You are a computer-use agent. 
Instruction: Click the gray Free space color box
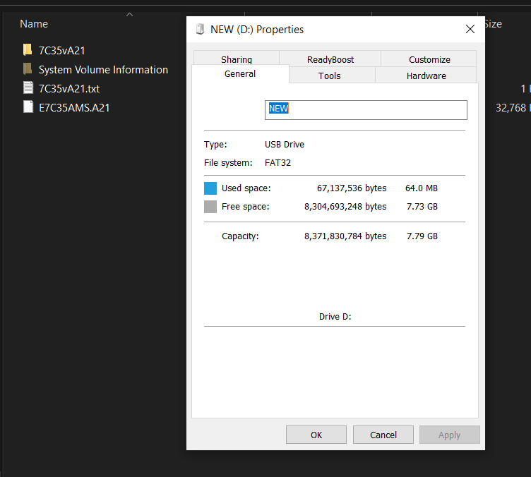210,207
